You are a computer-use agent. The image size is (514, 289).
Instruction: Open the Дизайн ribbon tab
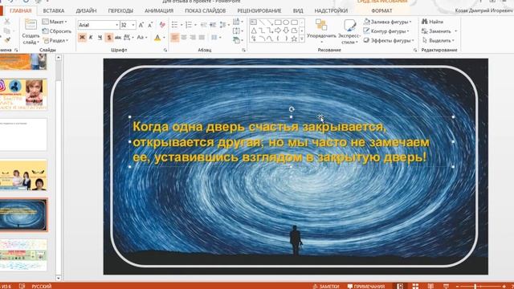pyautogui.click(x=86, y=10)
